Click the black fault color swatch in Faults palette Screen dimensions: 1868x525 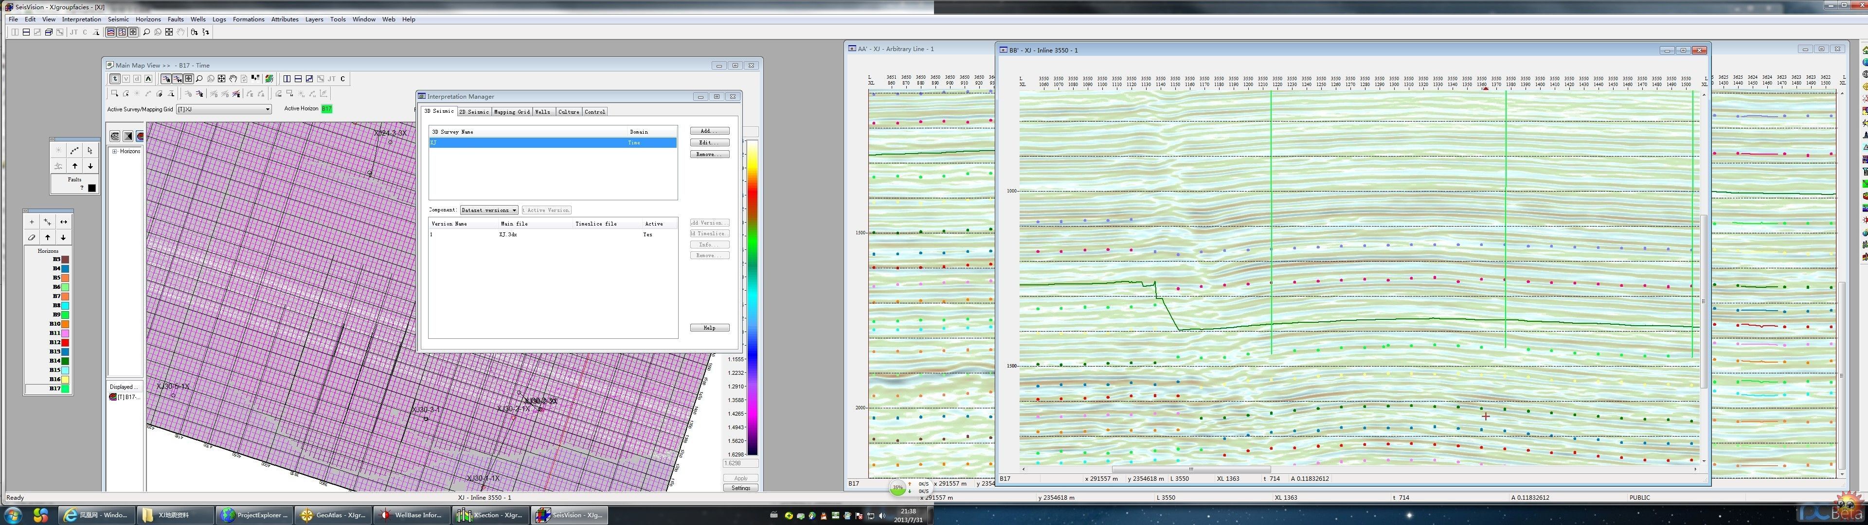click(92, 188)
